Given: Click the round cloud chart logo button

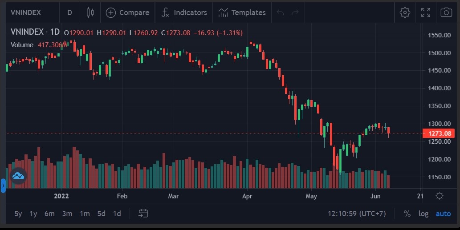Looking at the screenshot, I should (19, 176).
